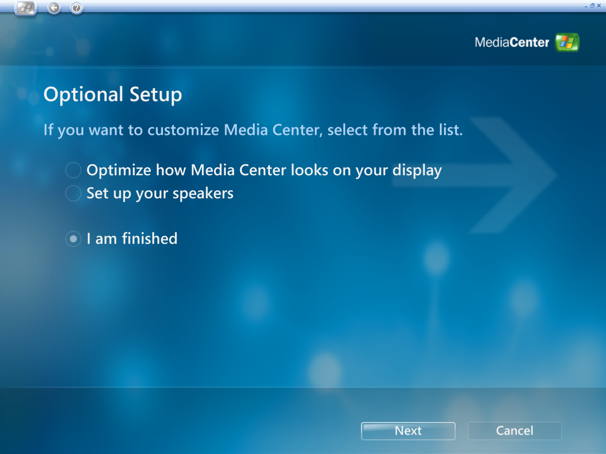
Task: Select the I am finished radio button
Action: [x=73, y=239]
